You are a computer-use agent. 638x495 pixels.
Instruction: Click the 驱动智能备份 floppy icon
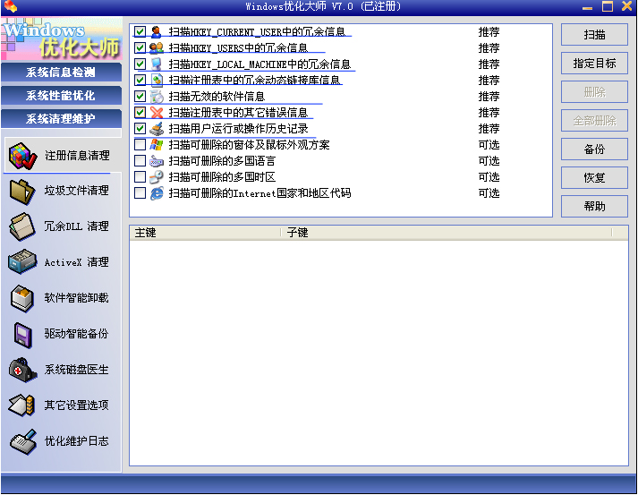[22, 335]
